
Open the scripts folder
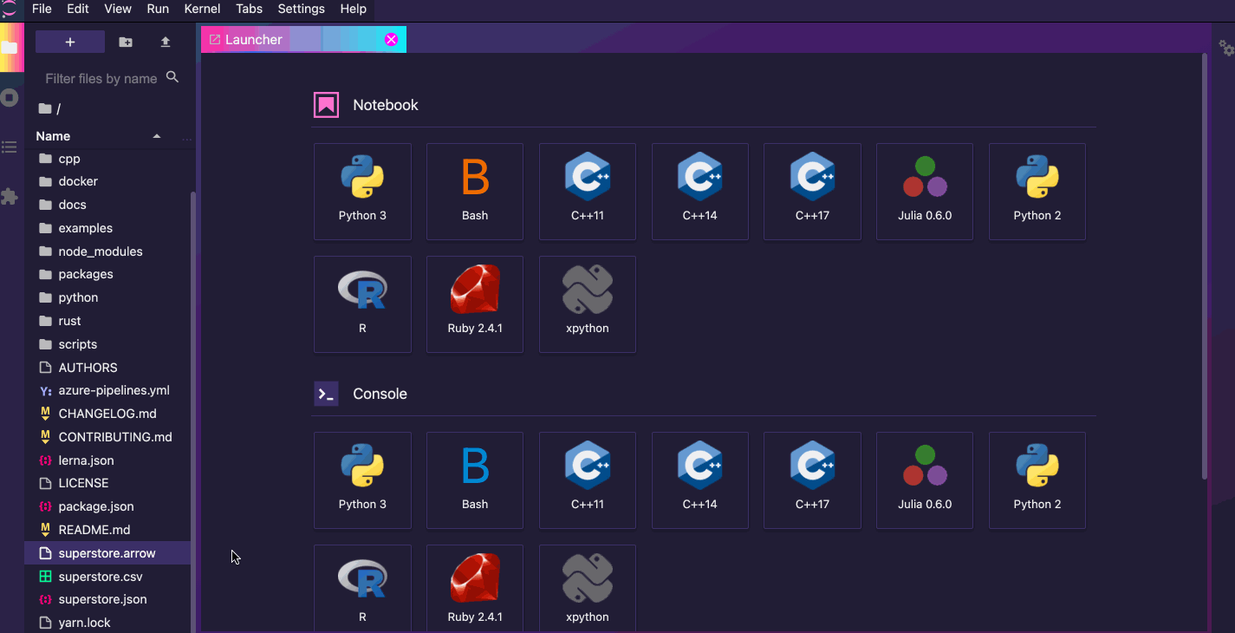pyautogui.click(x=107, y=344)
